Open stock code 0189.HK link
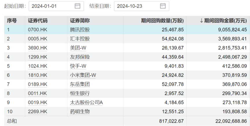250x126 pixels. point(38,84)
